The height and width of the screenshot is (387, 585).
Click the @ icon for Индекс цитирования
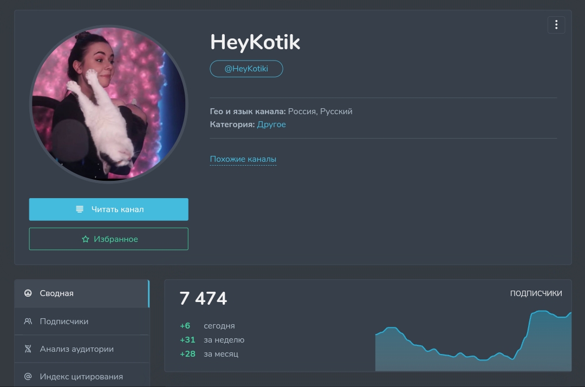[x=28, y=377]
